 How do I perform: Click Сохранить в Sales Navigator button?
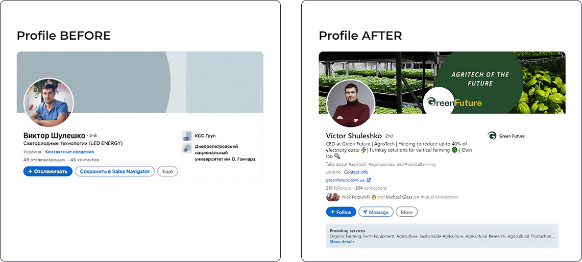(x=115, y=172)
